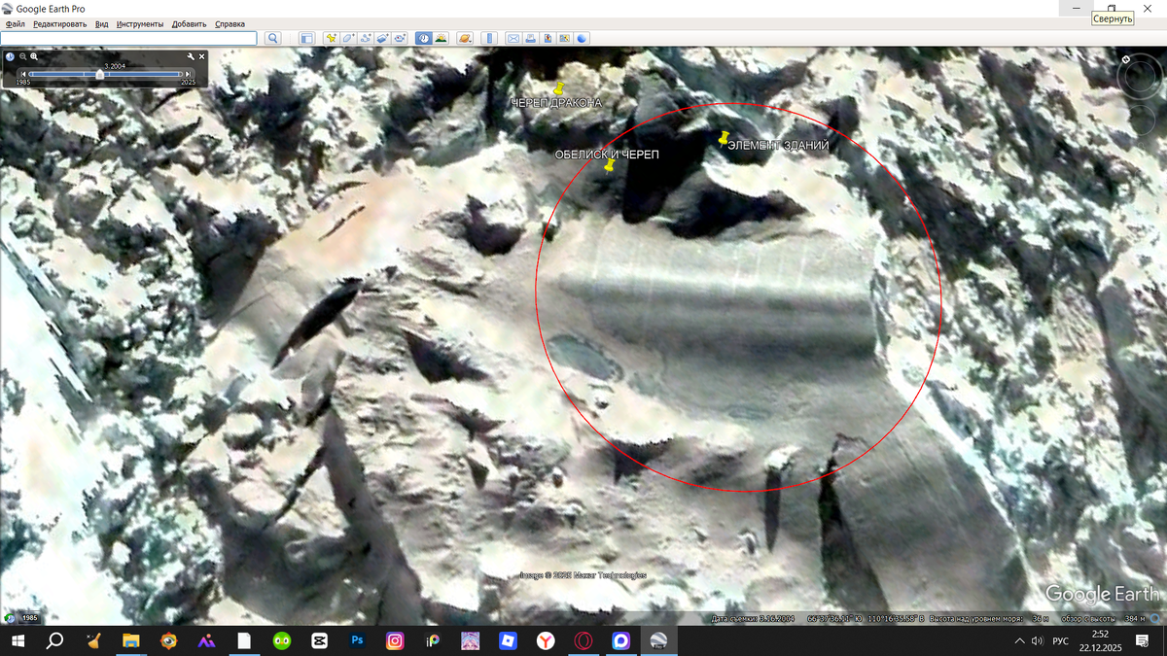
Task: Click the north compass navigation ring
Action: click(1140, 77)
